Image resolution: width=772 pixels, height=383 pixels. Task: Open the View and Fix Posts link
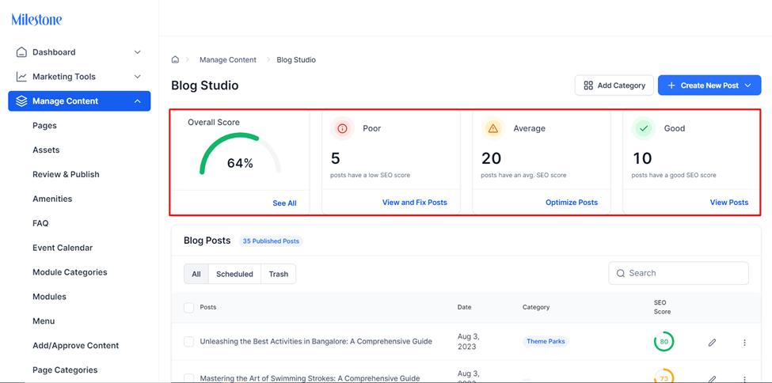pyautogui.click(x=415, y=203)
